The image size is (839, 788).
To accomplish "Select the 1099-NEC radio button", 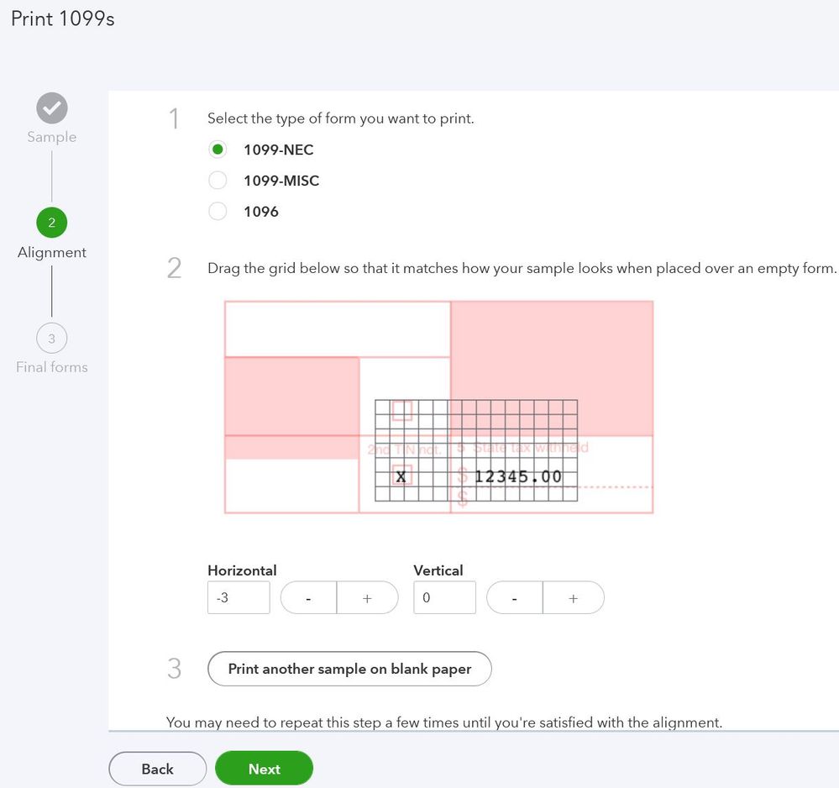I will pos(218,150).
